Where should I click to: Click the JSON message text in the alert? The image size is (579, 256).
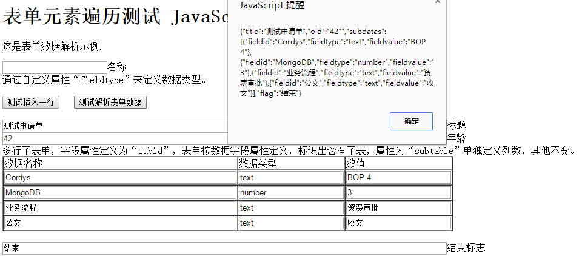coord(336,62)
